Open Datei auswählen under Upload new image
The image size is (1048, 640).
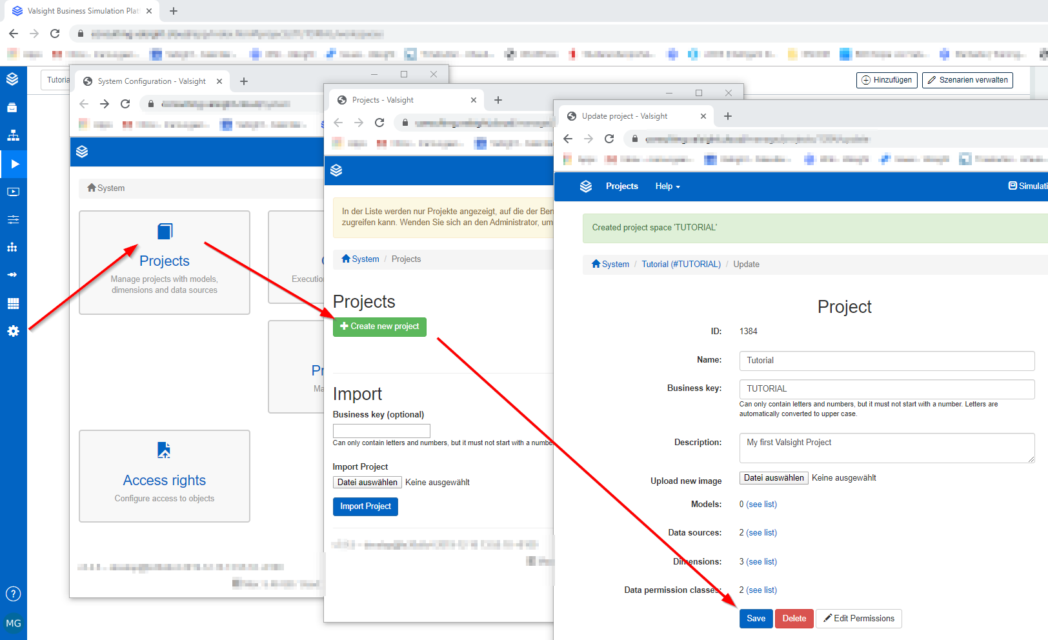point(773,477)
